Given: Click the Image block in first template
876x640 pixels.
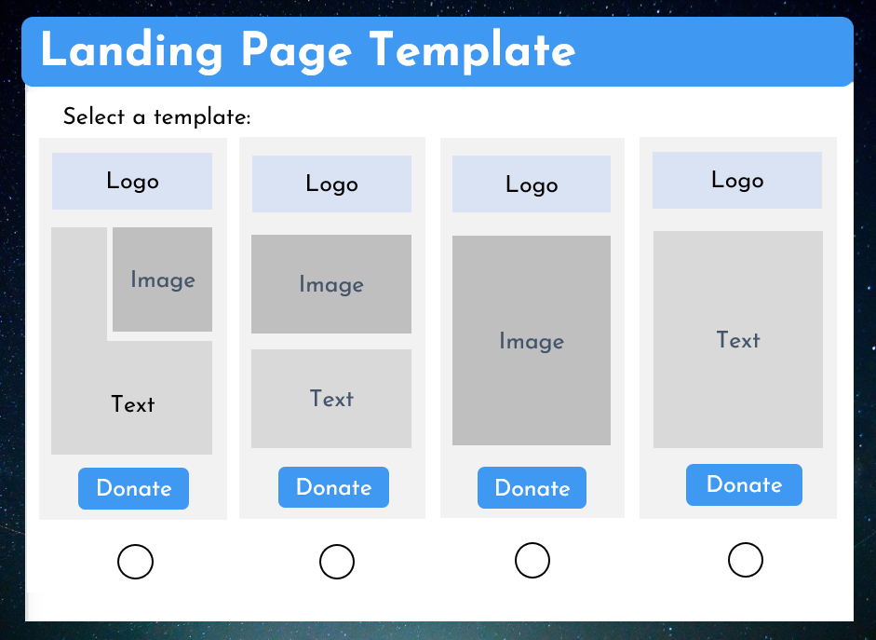Looking at the screenshot, I should 163,279.
